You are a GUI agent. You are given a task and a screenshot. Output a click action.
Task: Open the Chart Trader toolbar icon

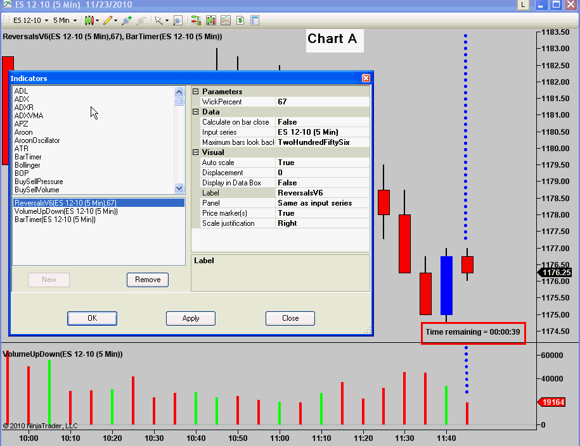pyautogui.click(x=196, y=21)
